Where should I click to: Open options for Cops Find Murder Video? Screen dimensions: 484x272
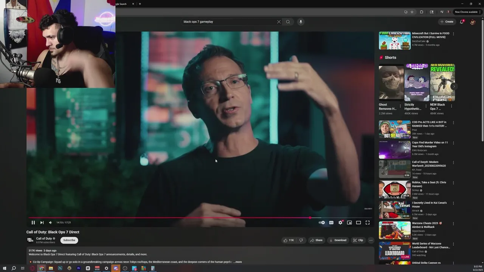pyautogui.click(x=453, y=143)
